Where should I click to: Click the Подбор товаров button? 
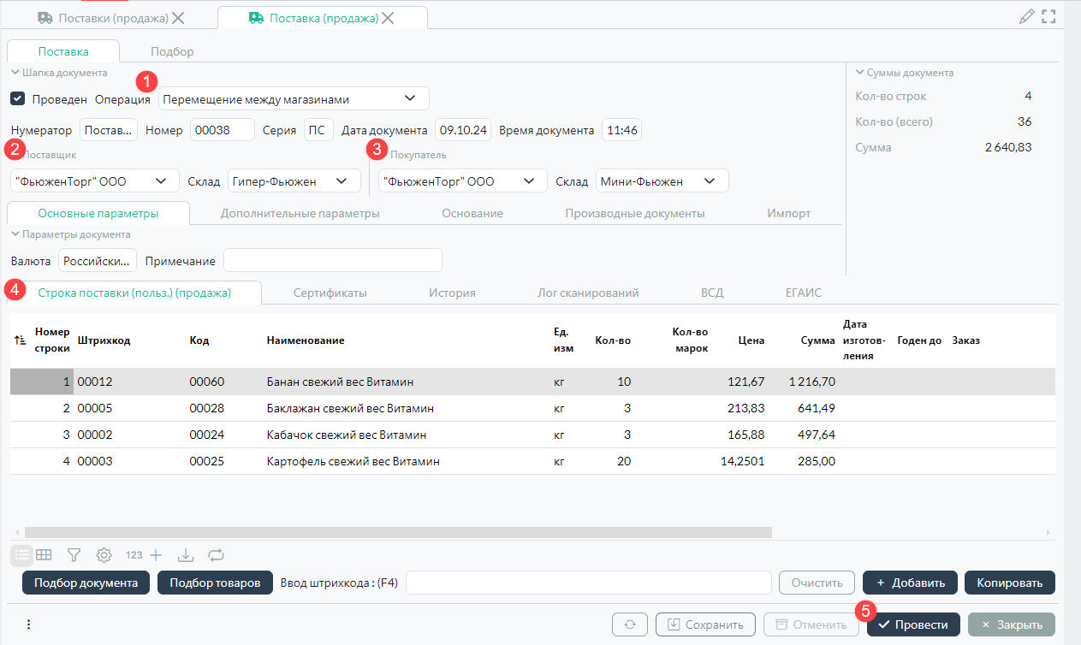coord(215,583)
